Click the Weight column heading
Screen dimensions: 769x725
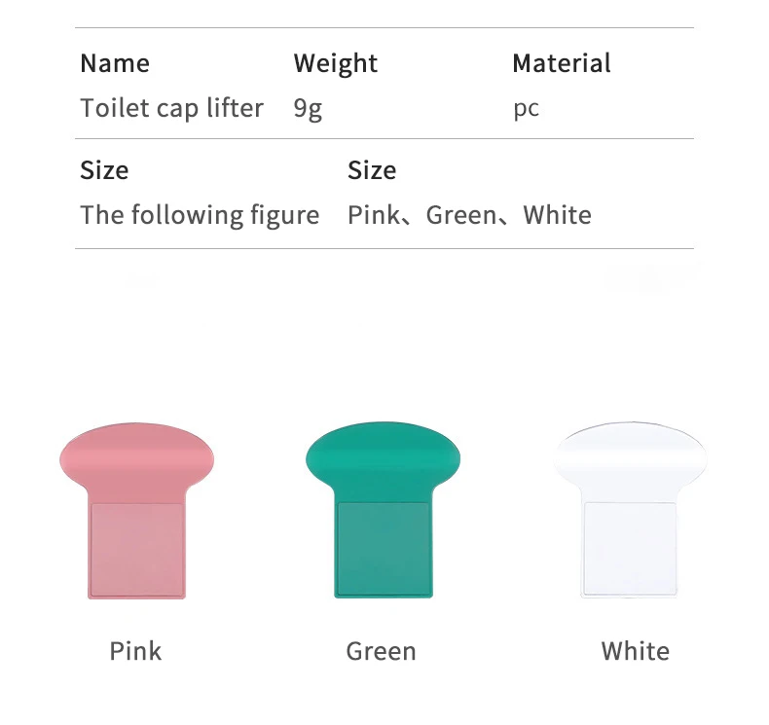(335, 64)
